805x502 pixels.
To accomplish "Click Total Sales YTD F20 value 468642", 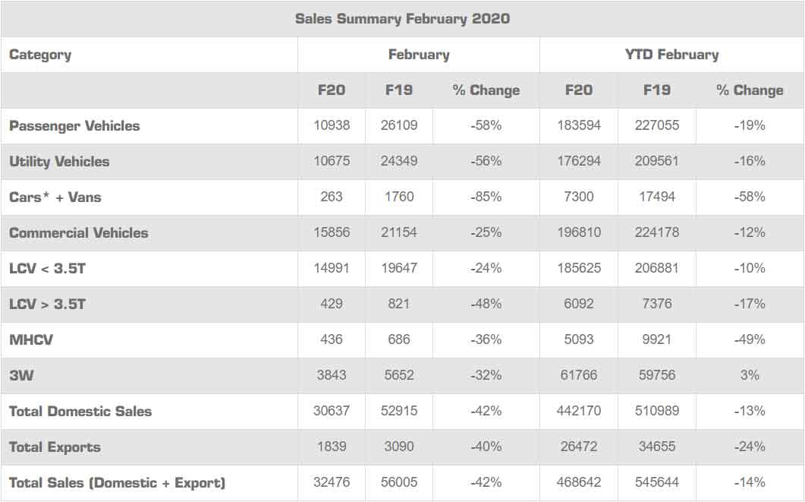I will coord(578,483).
